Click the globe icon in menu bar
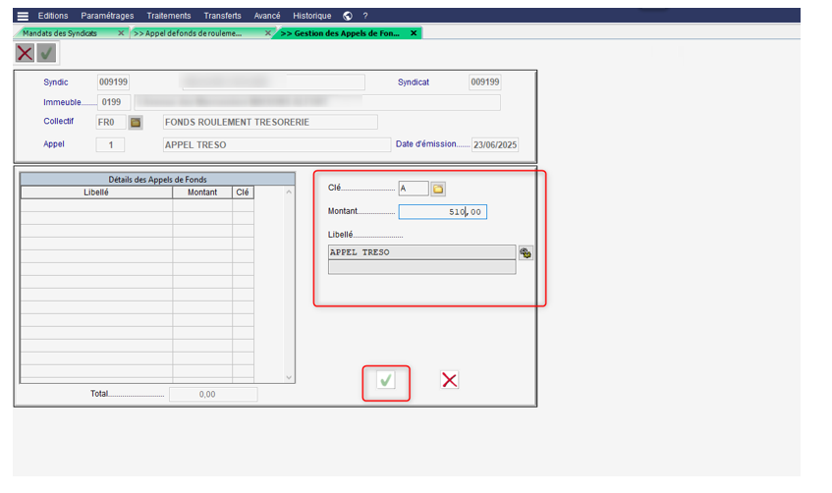832x493 pixels. click(348, 16)
